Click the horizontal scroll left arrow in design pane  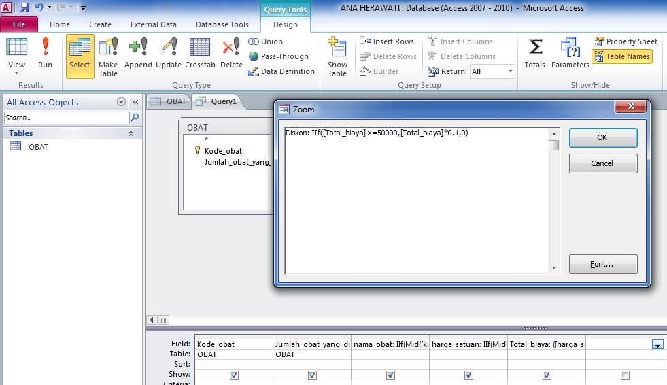[152, 320]
